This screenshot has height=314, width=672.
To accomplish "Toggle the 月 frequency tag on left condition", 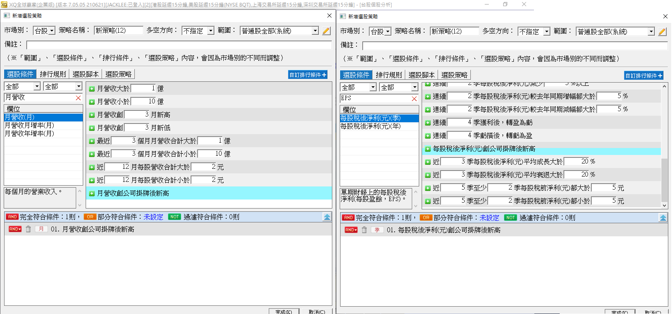I will click(x=41, y=229).
